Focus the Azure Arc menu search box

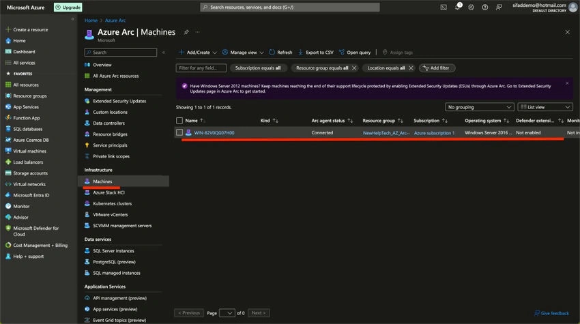pyautogui.click(x=121, y=53)
